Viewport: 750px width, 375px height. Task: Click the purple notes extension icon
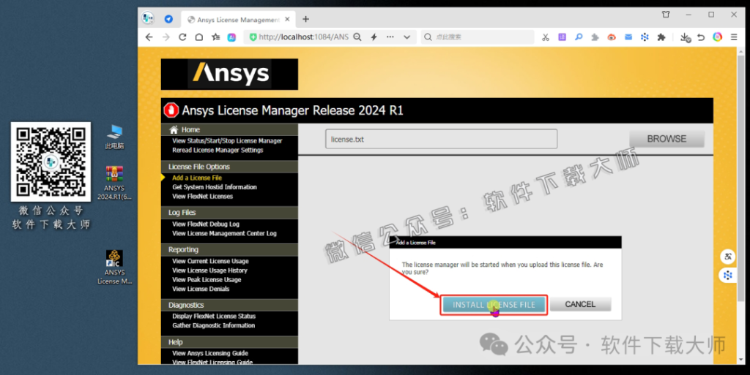562,37
